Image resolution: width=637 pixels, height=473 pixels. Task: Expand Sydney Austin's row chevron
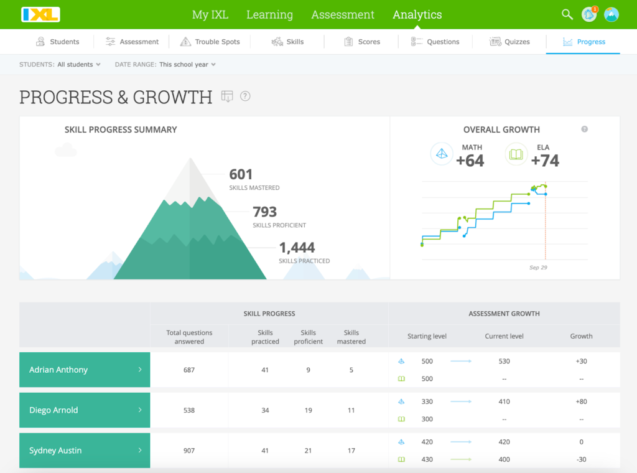[x=140, y=450]
